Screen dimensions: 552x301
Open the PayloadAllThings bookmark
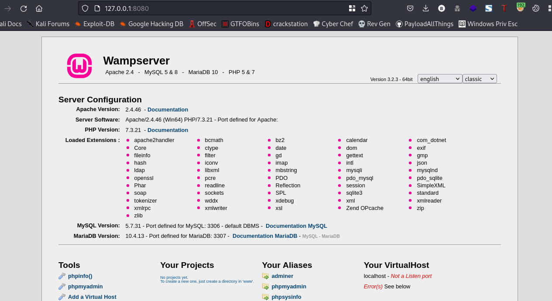click(425, 24)
